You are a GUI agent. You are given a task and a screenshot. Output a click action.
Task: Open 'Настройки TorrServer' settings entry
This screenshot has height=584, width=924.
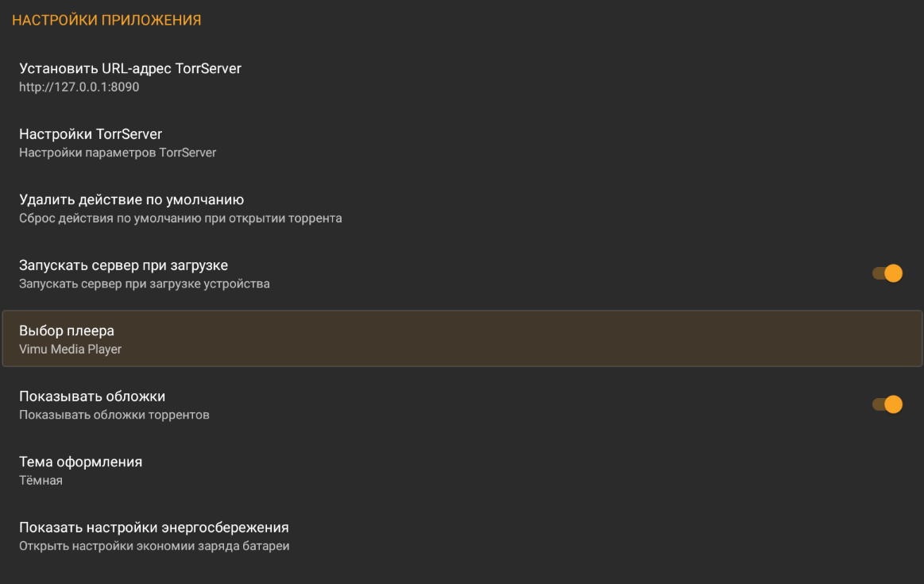pyautogui.click(x=91, y=133)
